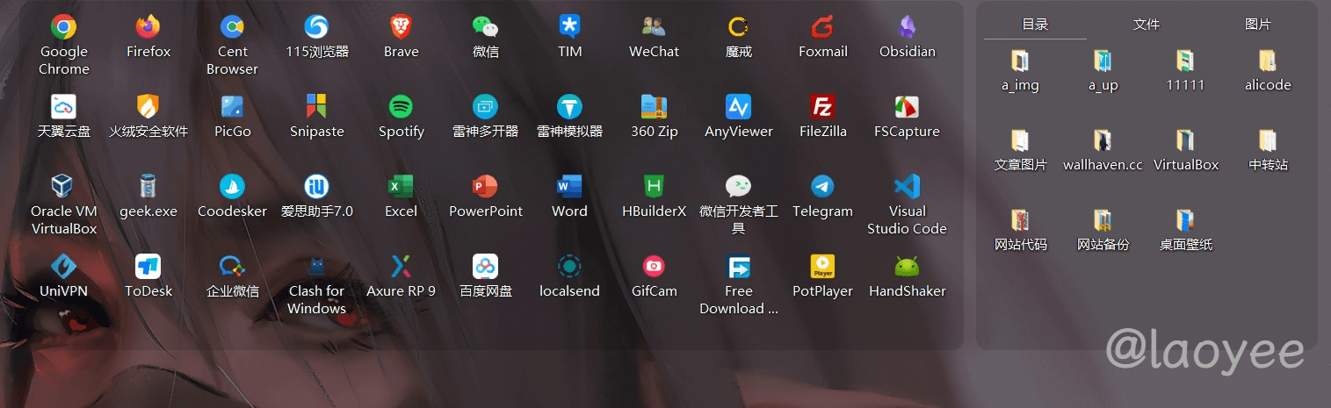Open the VirtualBox folder
The height and width of the screenshot is (408, 1331).
tap(1185, 140)
